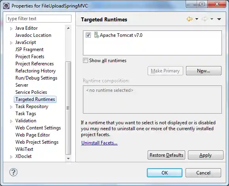Viewport: 229px width, 186px height.
Task: Open Project Facets page
Action: click(30, 57)
